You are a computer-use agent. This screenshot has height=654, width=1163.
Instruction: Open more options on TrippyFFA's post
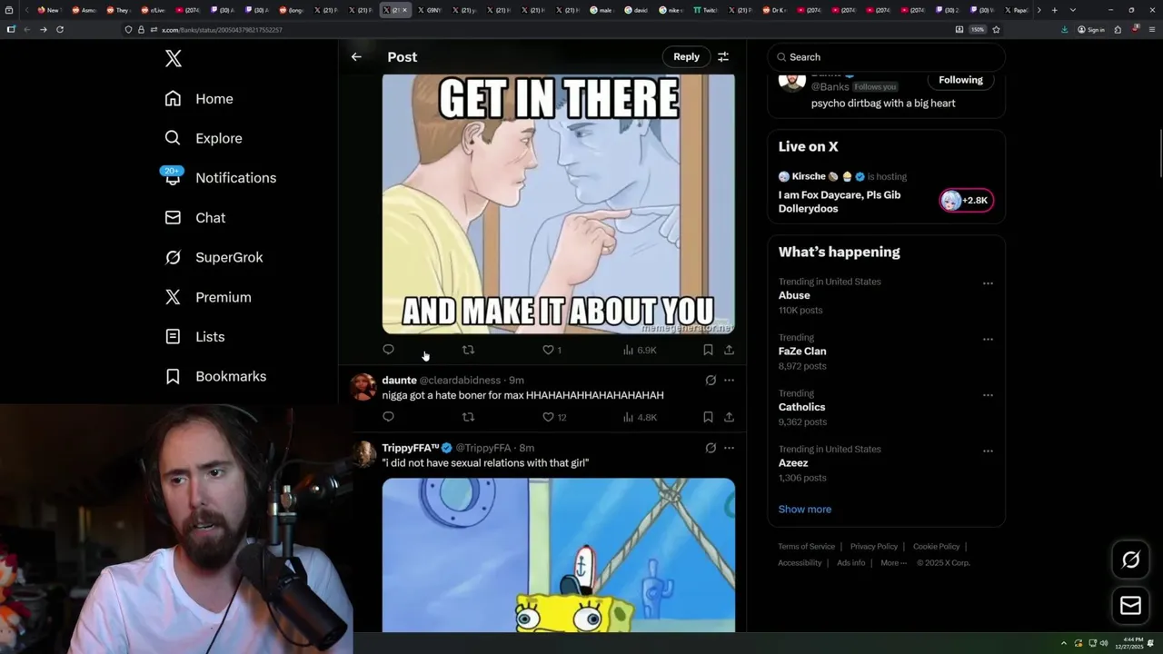(729, 448)
